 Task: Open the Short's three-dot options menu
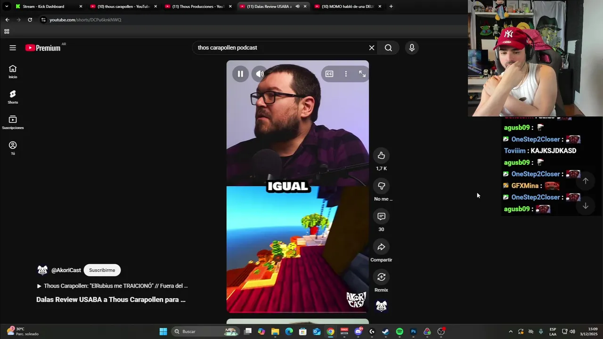[346, 74]
